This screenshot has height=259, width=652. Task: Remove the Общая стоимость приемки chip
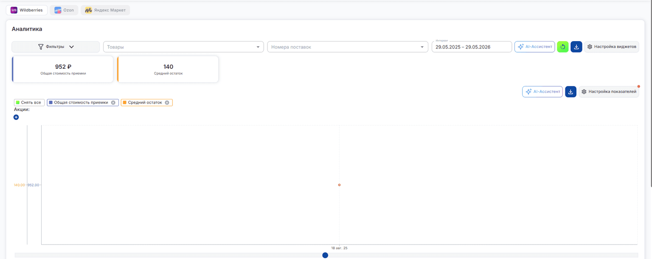click(113, 103)
